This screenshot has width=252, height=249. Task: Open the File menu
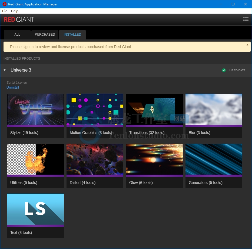pyautogui.click(x=5, y=11)
